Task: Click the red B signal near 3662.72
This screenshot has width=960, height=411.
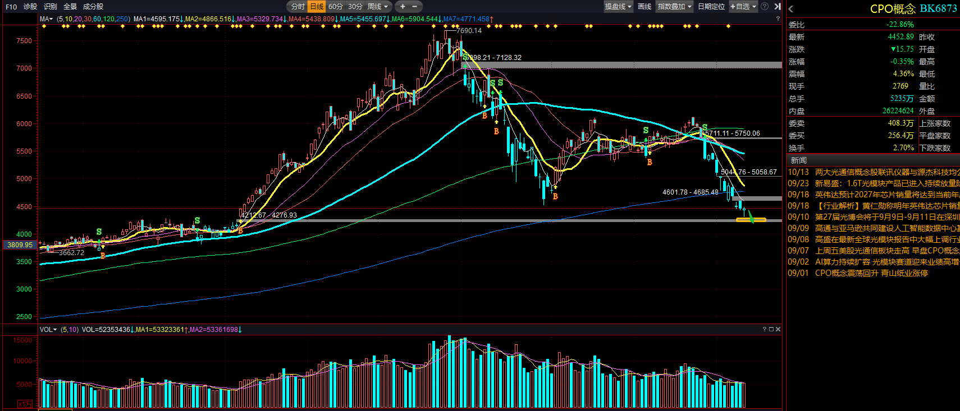Action: point(103,256)
